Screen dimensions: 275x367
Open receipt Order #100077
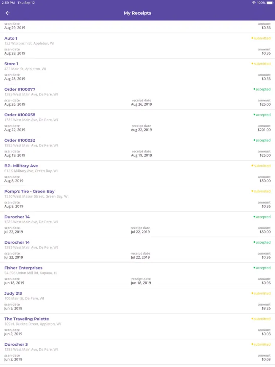(x=137, y=97)
